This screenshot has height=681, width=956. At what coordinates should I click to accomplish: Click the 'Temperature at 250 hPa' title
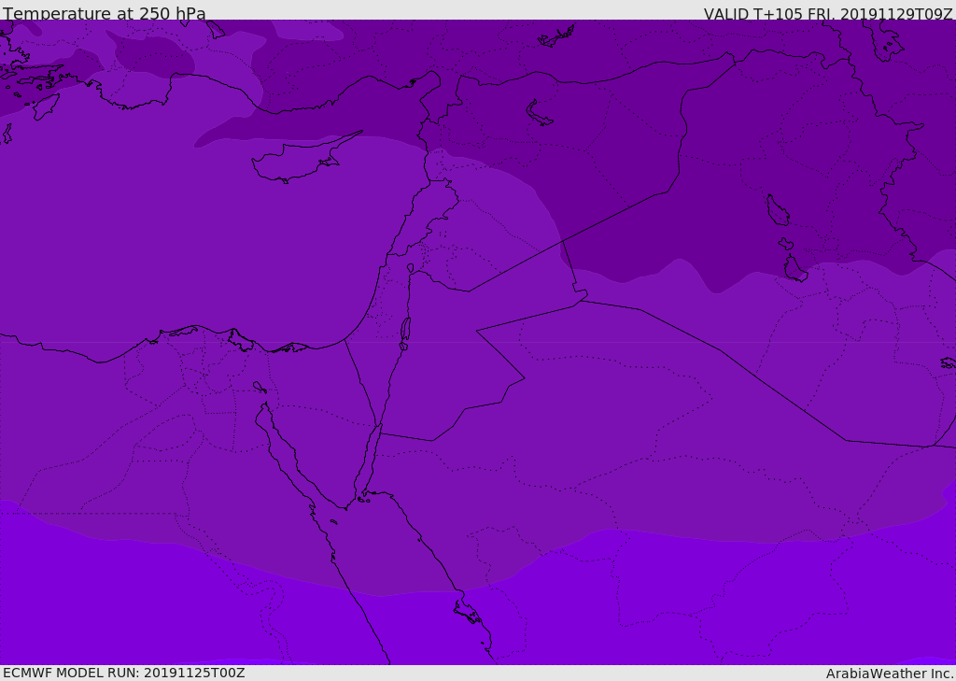tap(105, 13)
